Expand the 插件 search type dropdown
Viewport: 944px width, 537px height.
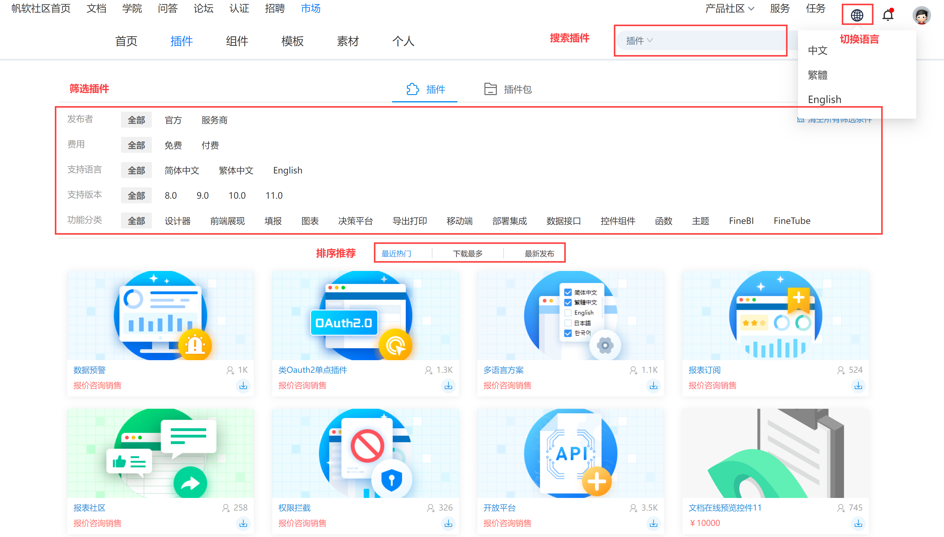(639, 41)
